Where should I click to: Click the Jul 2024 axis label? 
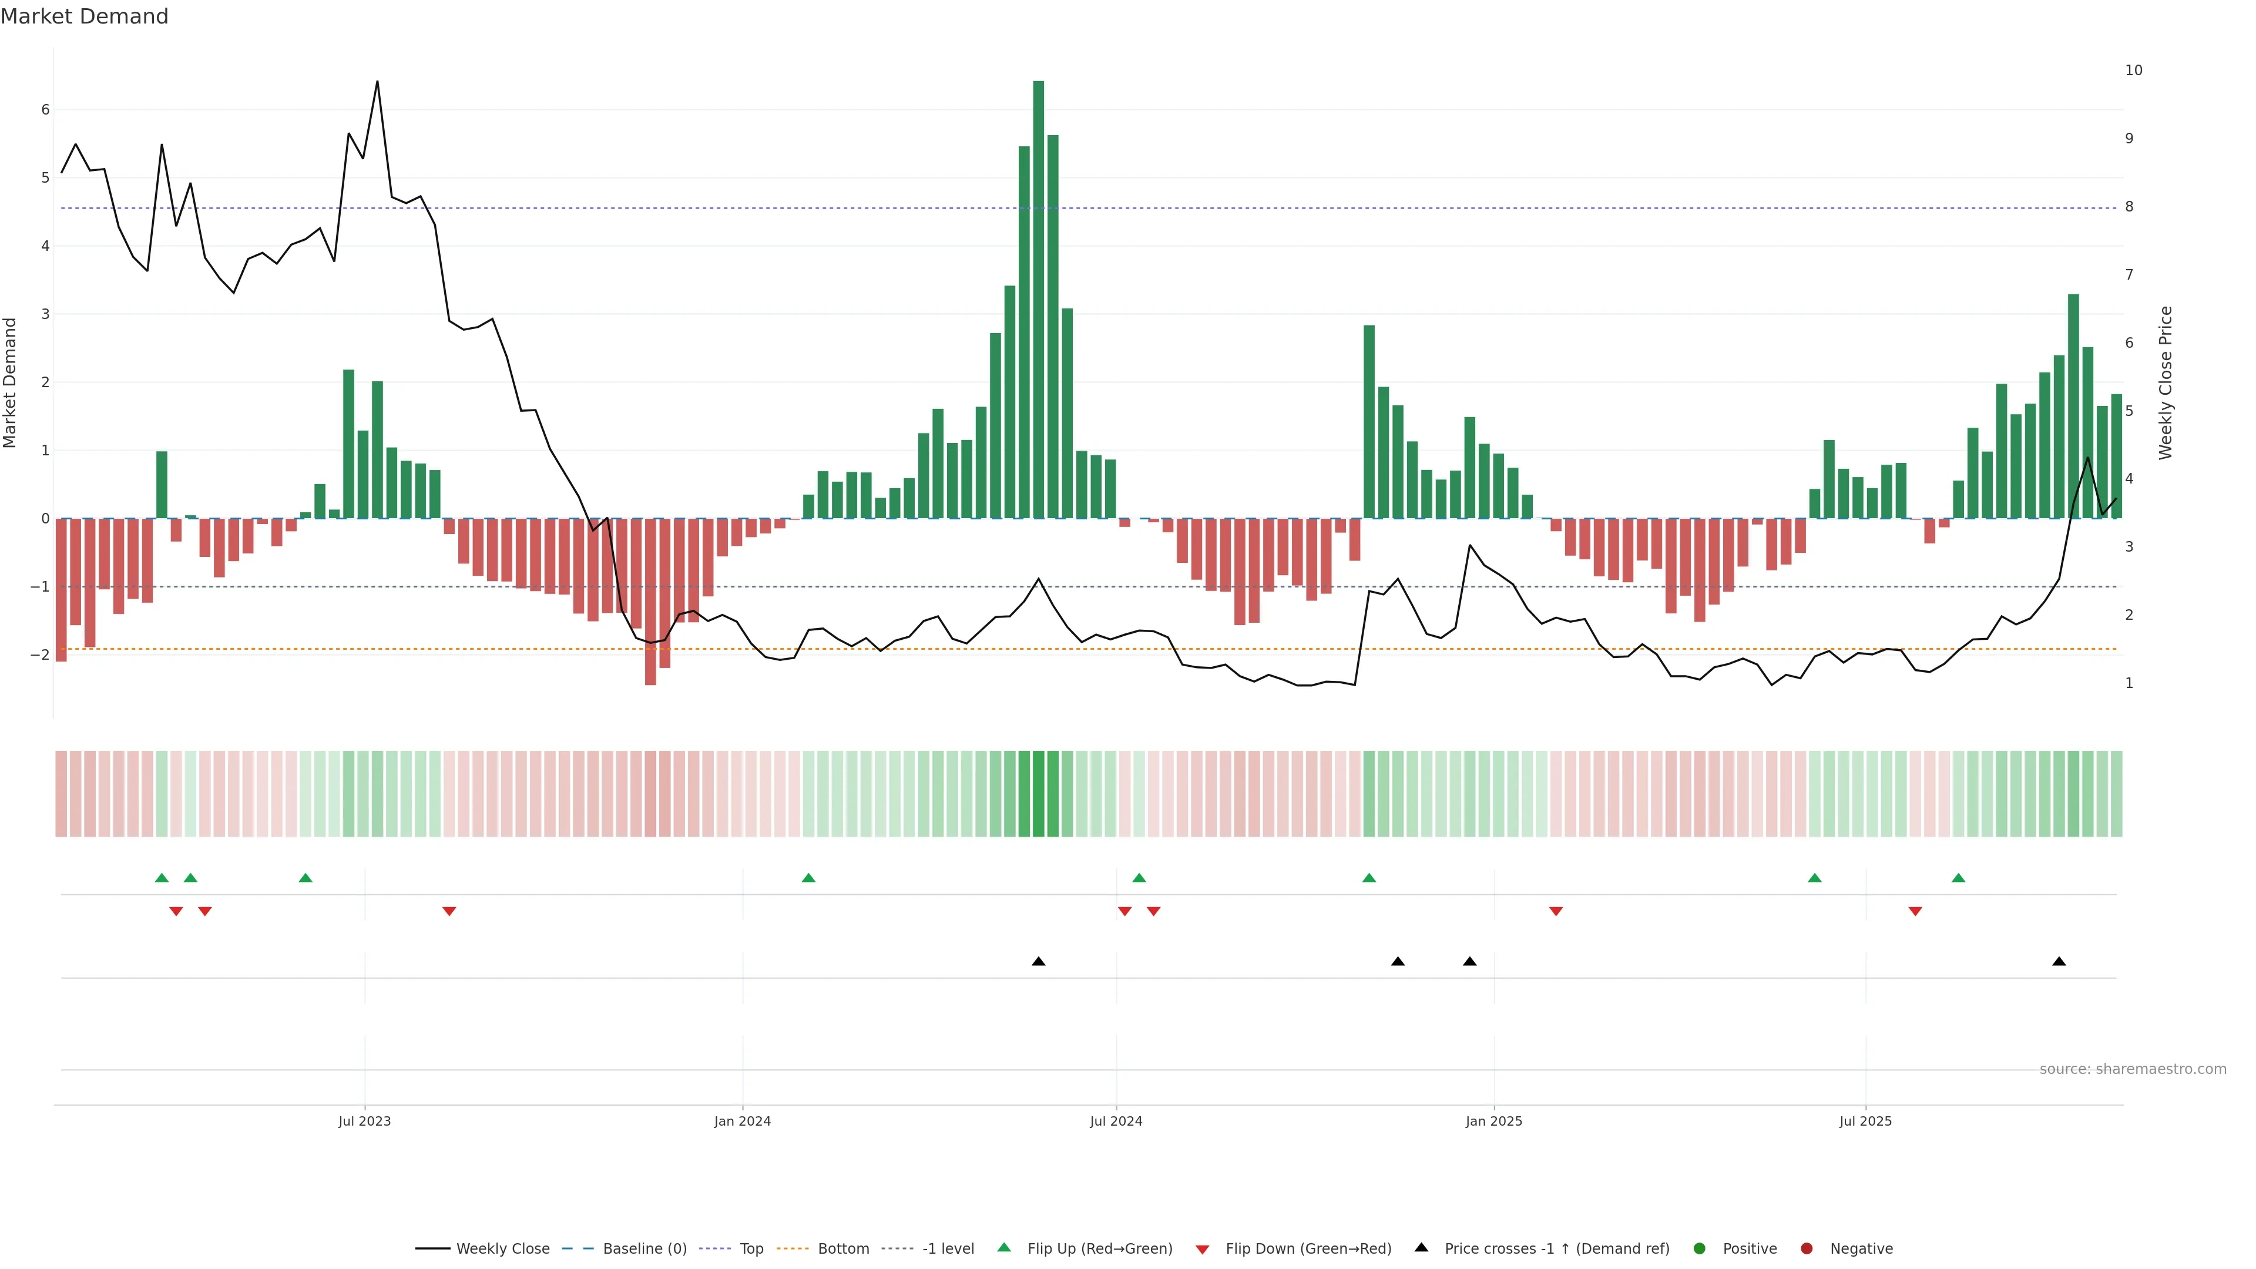pos(1116,1121)
